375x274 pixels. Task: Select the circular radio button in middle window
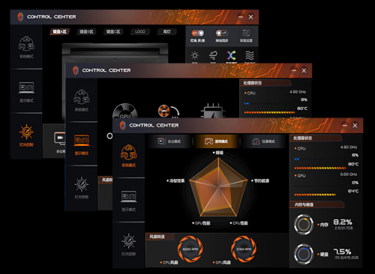[109, 136]
